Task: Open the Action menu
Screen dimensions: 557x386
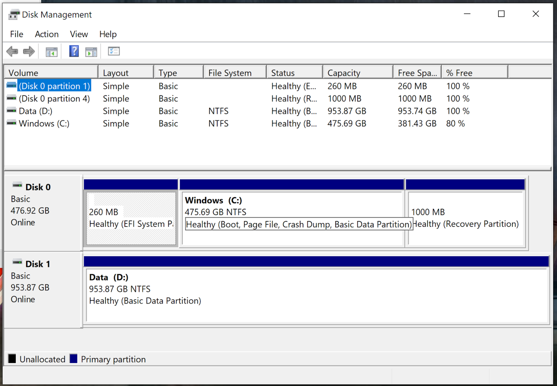Action: (47, 34)
